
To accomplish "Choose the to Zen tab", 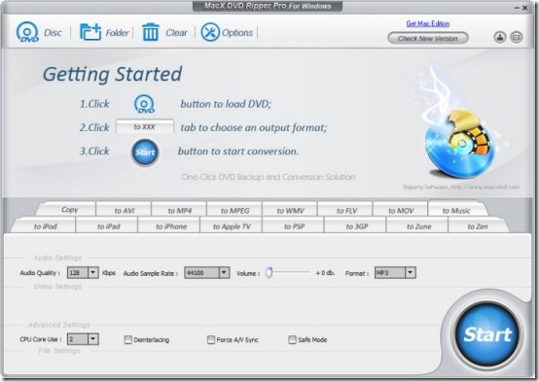I will pos(478,226).
